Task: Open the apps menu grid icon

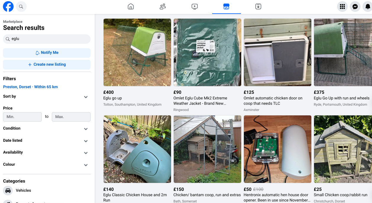Action: click(x=342, y=7)
